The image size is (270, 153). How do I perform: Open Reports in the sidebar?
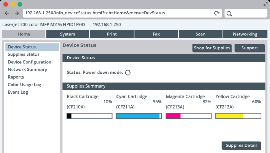click(x=16, y=77)
